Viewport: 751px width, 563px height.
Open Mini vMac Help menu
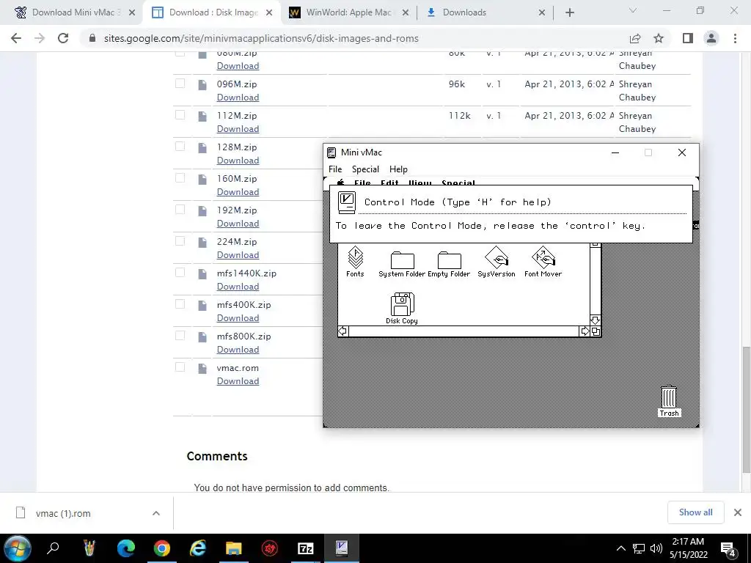398,169
